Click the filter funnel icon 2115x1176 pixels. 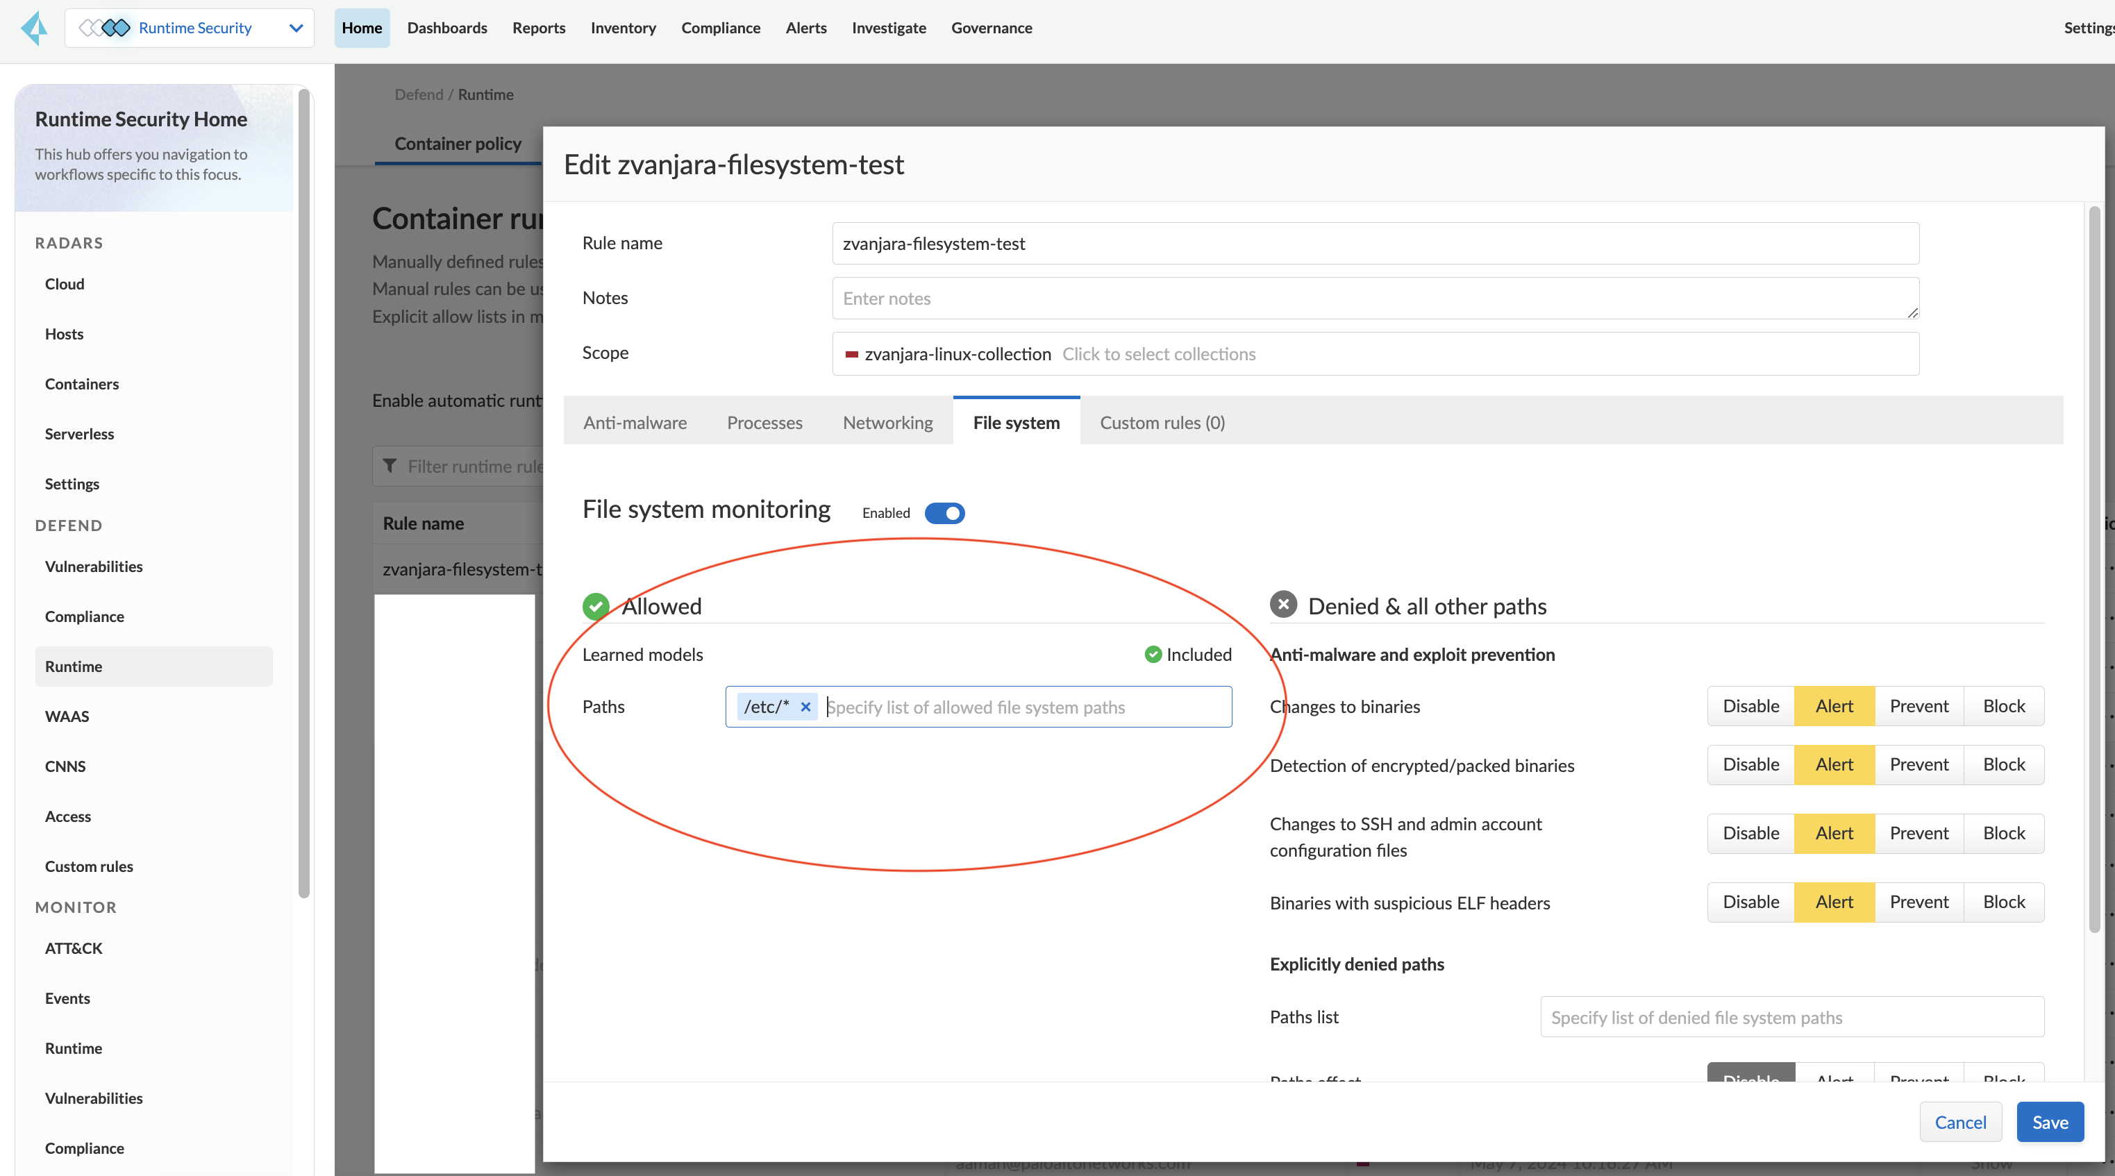coord(390,466)
